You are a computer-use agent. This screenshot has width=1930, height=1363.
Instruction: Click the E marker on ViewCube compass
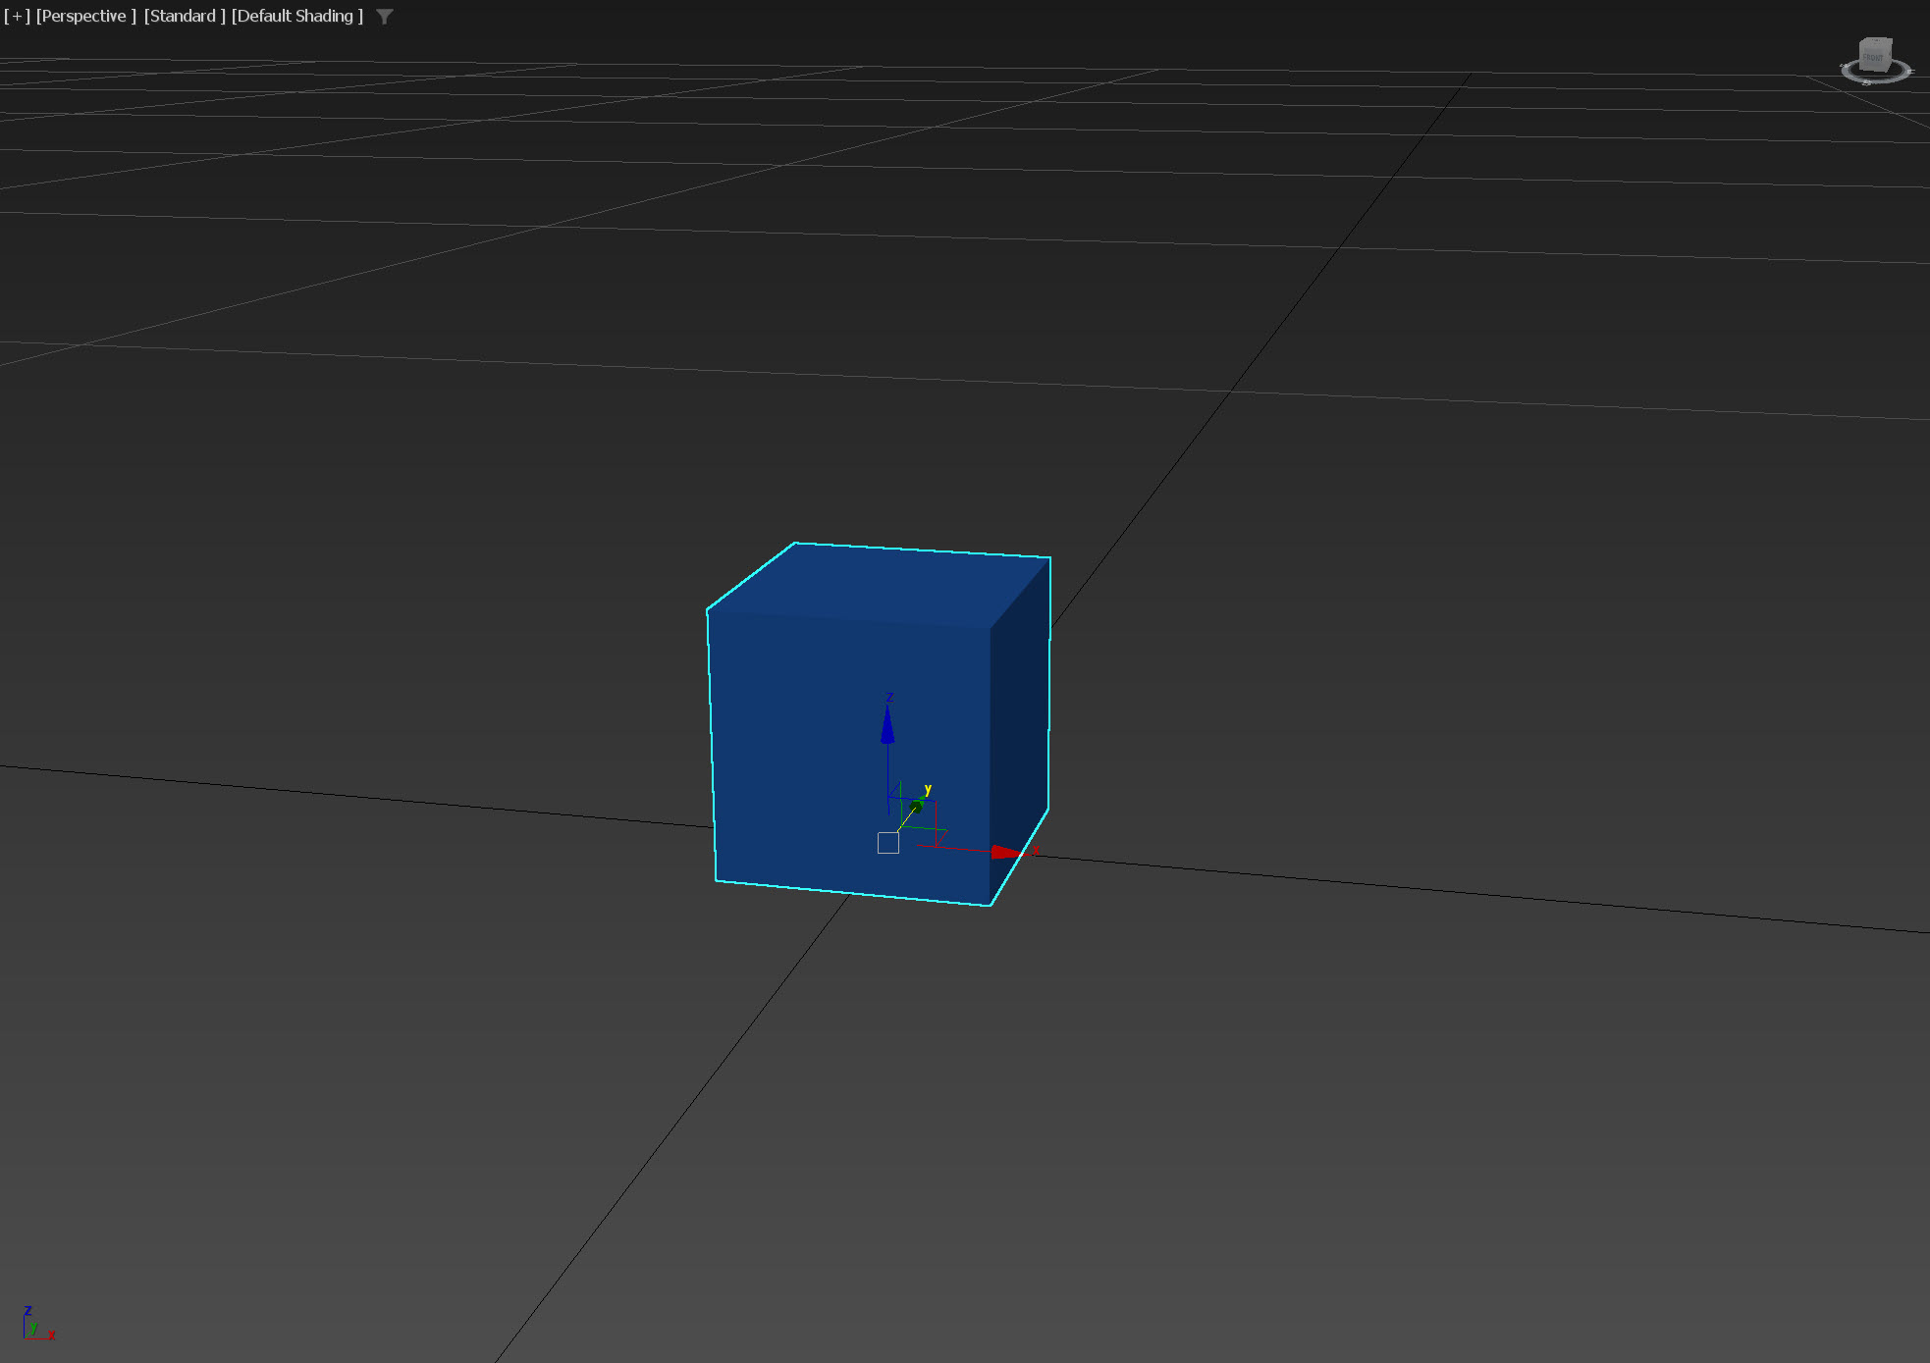[1910, 72]
